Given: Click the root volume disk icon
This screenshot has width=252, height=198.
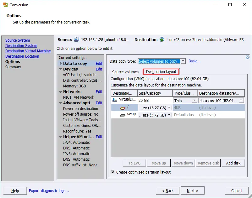Looking at the screenshot, I should [x=123, y=108].
